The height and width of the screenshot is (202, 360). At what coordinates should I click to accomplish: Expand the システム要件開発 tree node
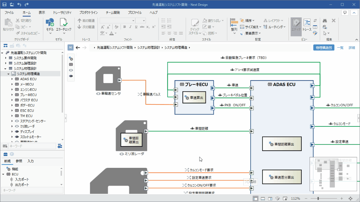pyautogui.click(x=6, y=58)
